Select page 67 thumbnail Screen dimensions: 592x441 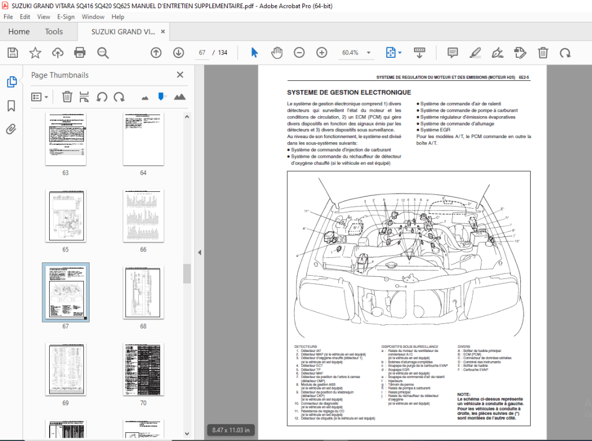(x=66, y=292)
